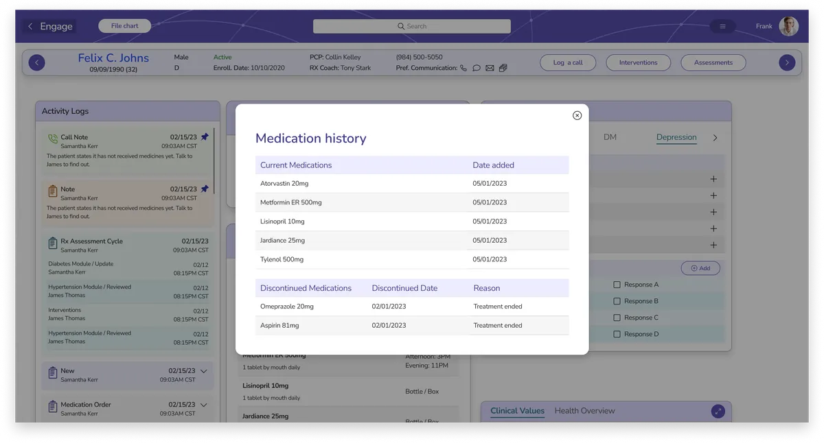The width and height of the screenshot is (824, 443).
Task: Expand the Clinical Values panel to full size
Action: coord(718,411)
